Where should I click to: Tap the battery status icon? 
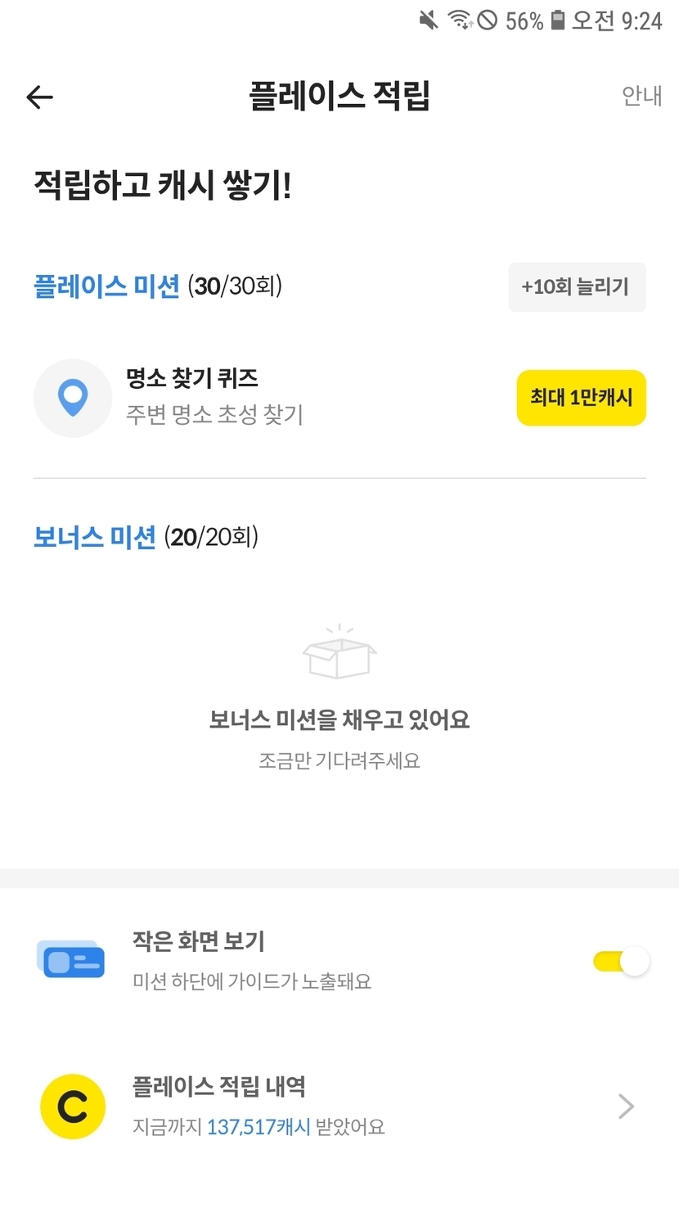click(x=558, y=20)
